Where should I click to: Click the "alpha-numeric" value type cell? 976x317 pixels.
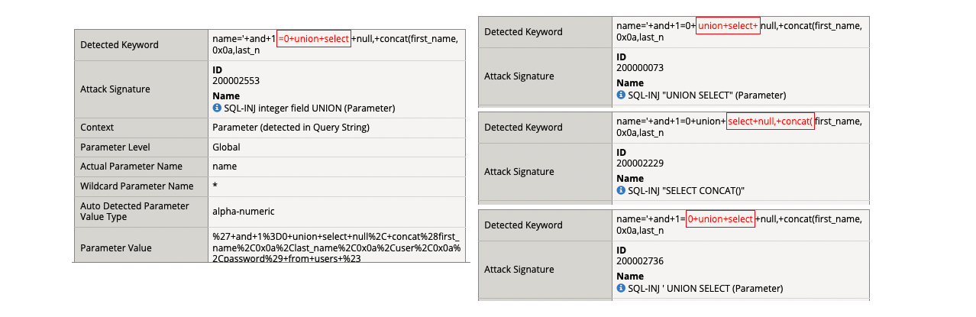point(244,212)
